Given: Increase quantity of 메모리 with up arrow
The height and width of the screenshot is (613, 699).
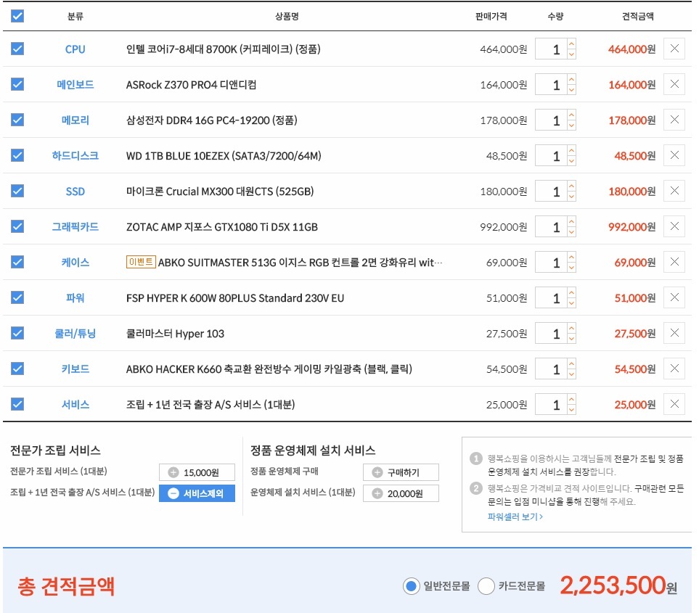Looking at the screenshot, I should [571, 115].
